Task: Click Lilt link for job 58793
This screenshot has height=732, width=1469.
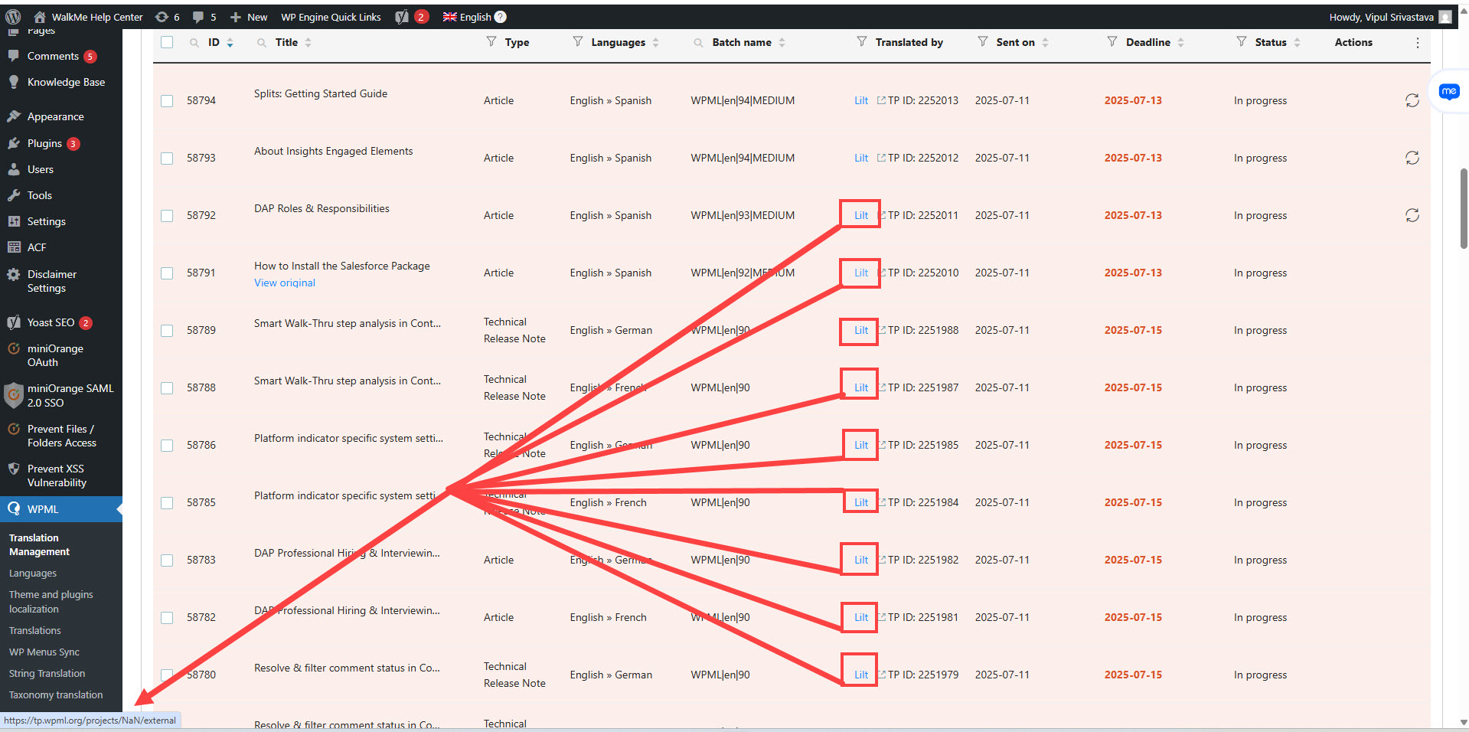Action: pyautogui.click(x=861, y=158)
